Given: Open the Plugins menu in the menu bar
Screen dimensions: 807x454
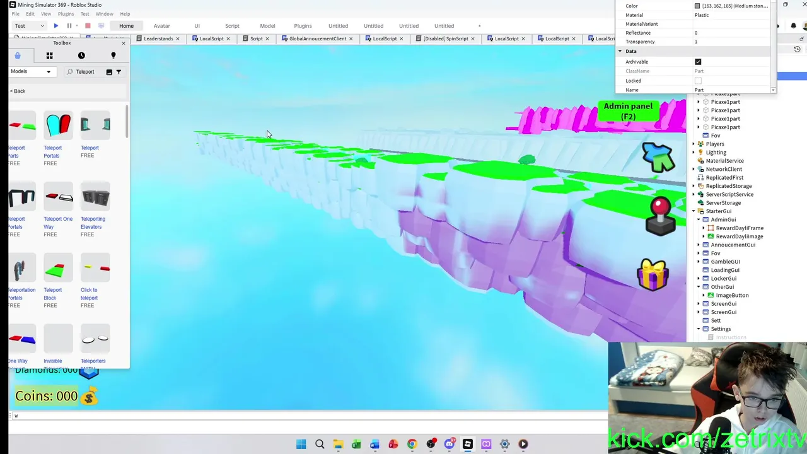Looking at the screenshot, I should (x=66, y=14).
